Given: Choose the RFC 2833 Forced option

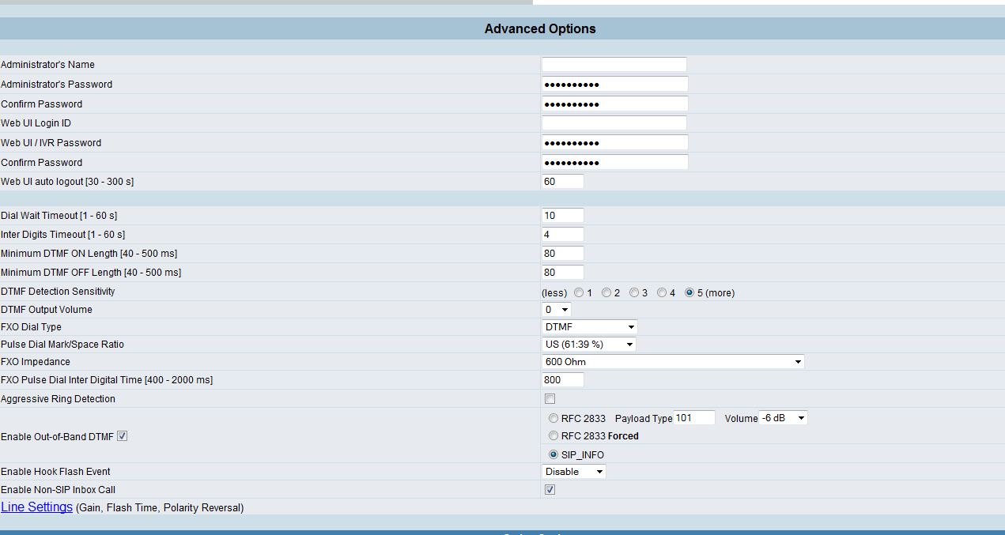Looking at the screenshot, I should (x=554, y=436).
